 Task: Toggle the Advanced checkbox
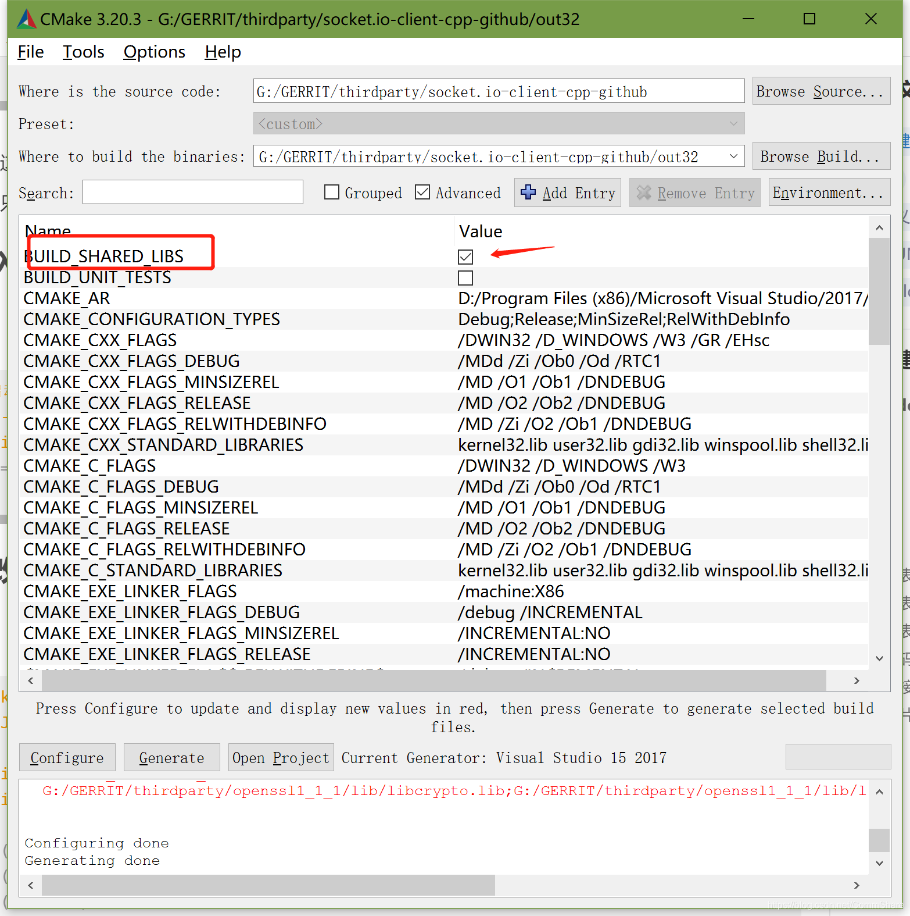click(422, 193)
